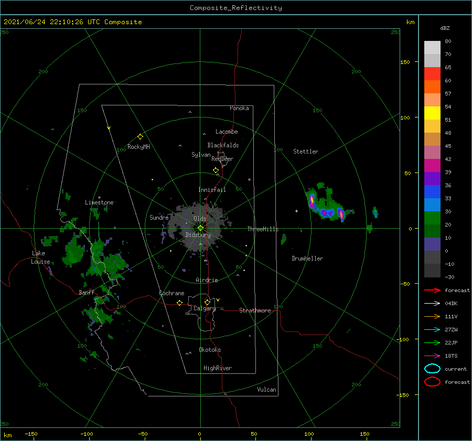The height and width of the screenshot is (441, 472).
Task: Click the Lacombe city label
Action: click(227, 132)
